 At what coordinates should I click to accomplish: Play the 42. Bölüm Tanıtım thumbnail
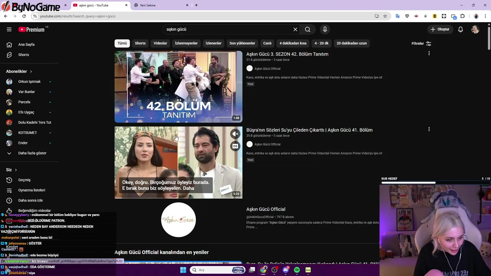point(178,87)
